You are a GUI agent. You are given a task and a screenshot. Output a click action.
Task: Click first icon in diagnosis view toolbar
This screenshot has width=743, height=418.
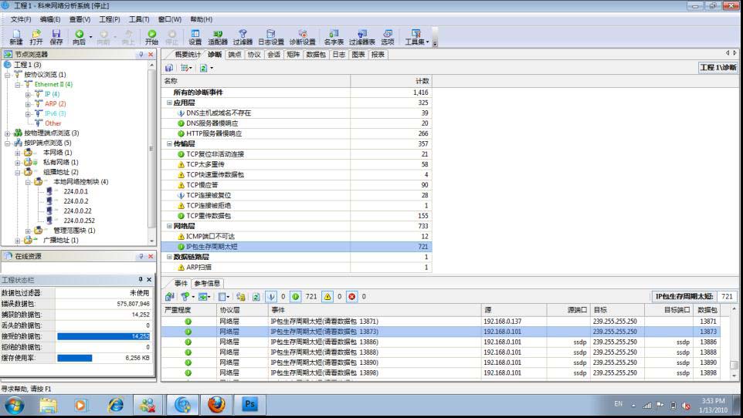168,68
